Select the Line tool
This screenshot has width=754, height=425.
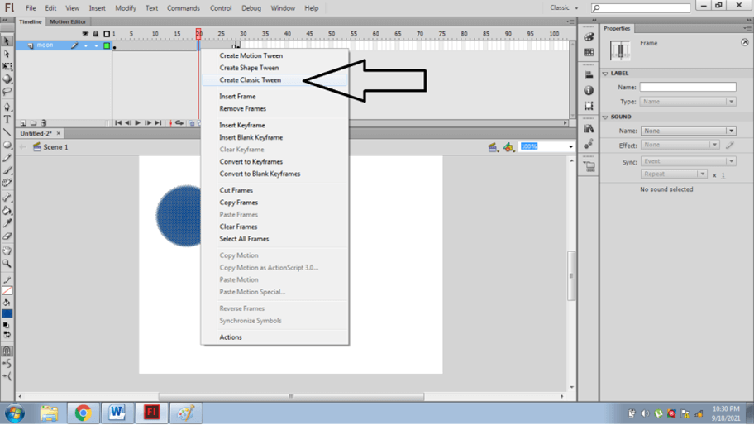pos(7,131)
